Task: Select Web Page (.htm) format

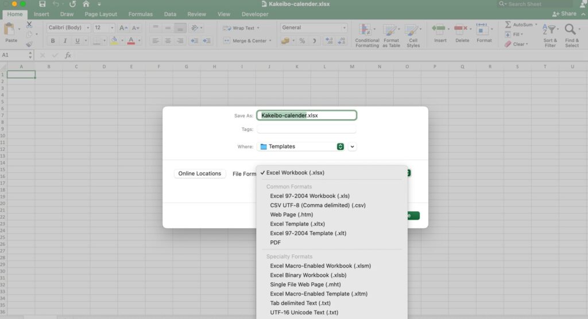Action: (x=291, y=215)
